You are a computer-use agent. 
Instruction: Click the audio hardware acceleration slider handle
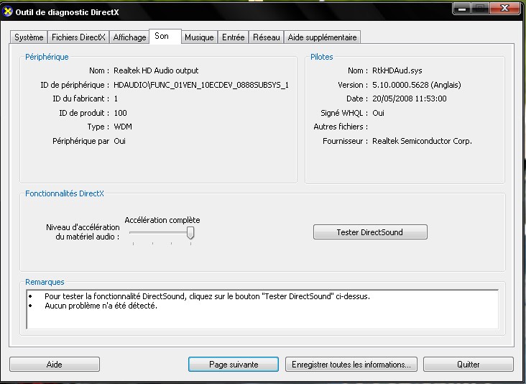tap(190, 233)
